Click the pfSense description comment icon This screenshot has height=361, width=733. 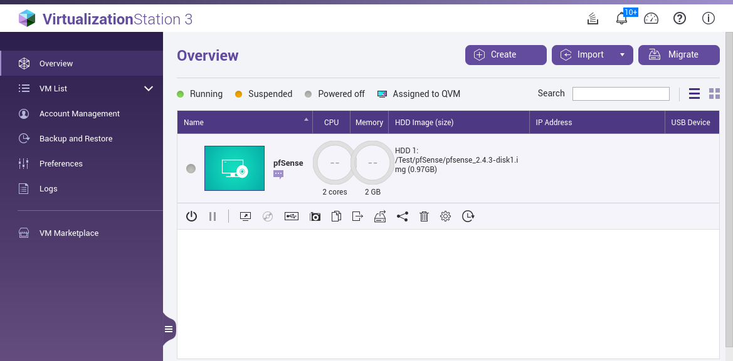point(278,175)
